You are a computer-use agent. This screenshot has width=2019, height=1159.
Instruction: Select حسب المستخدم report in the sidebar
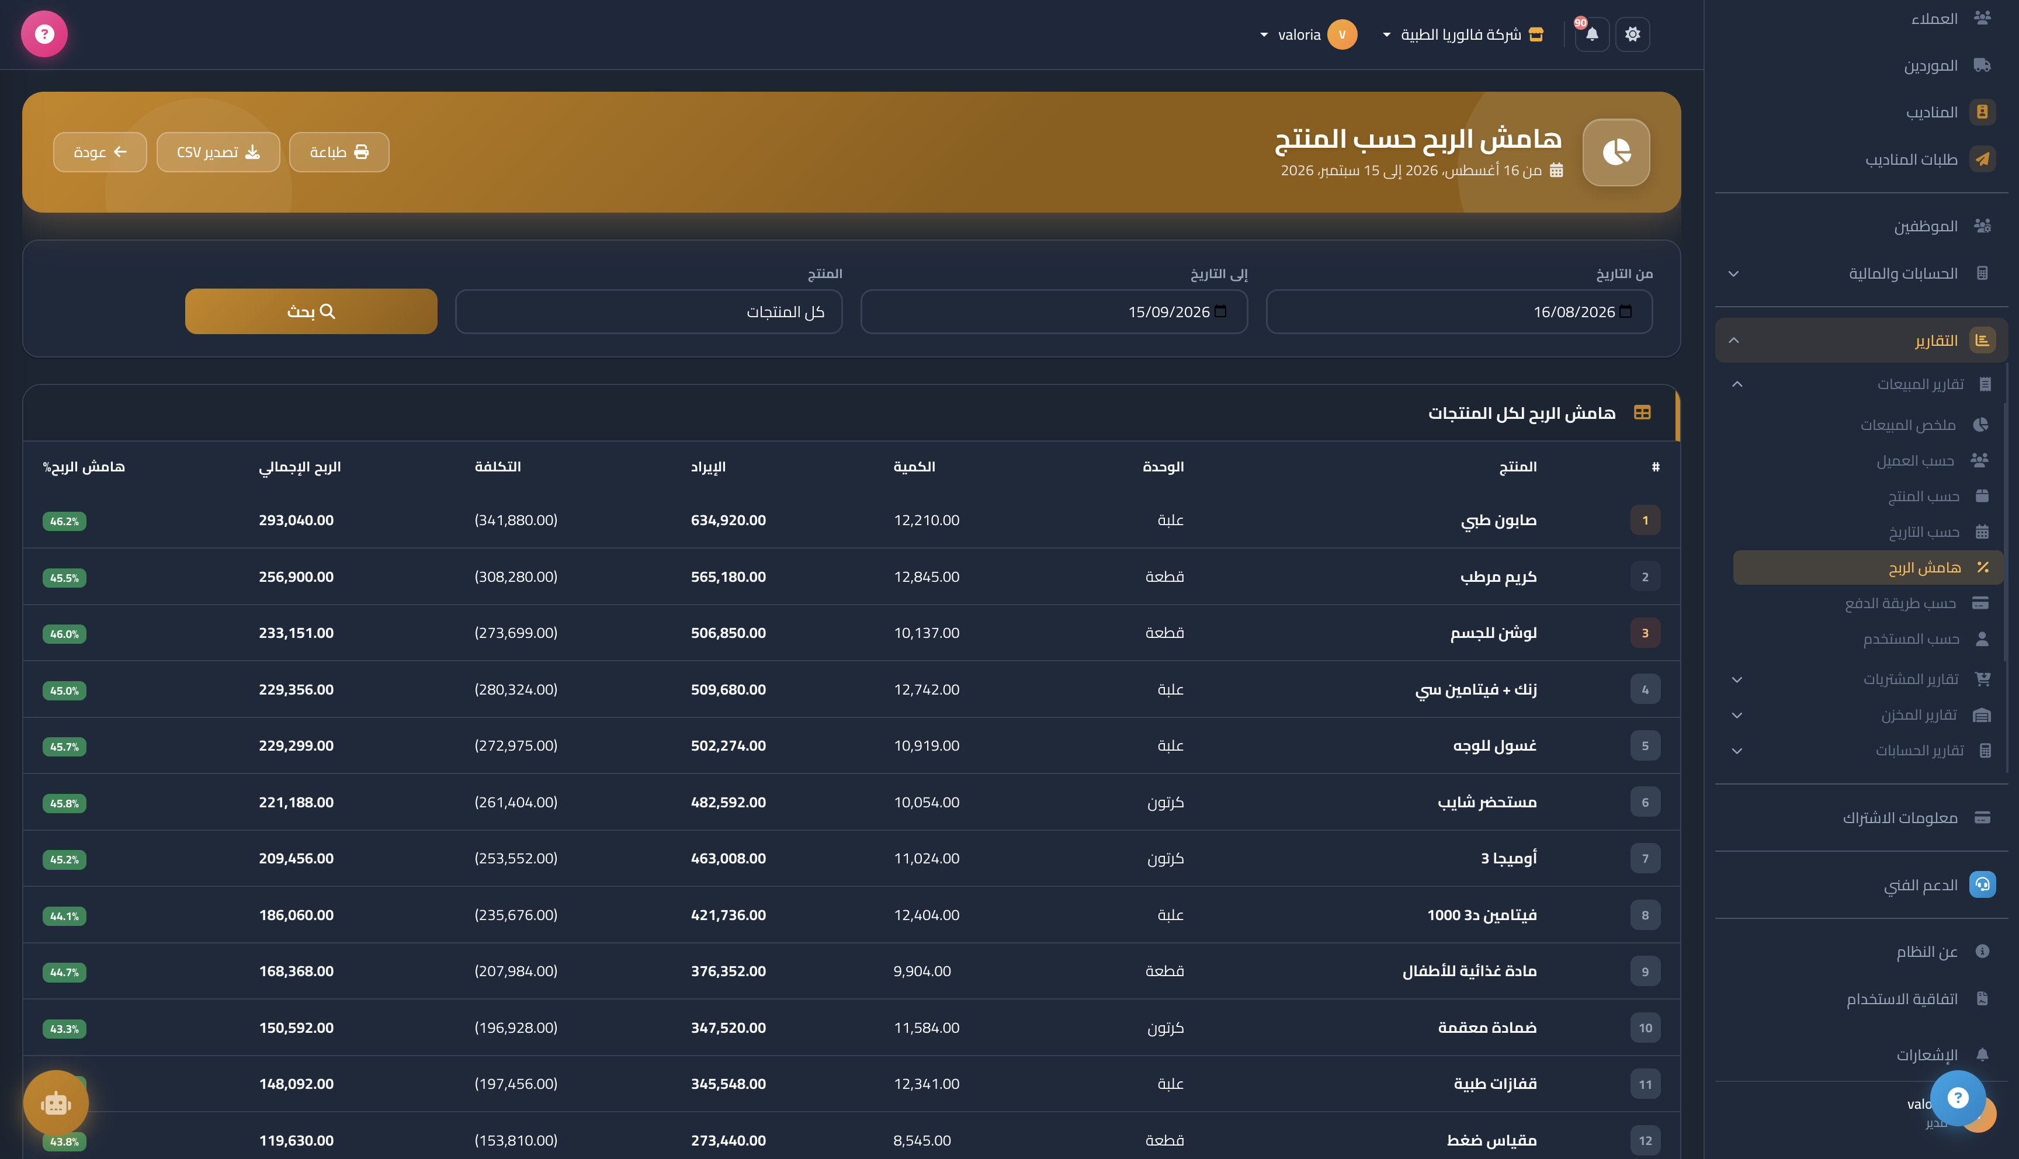point(1868,639)
